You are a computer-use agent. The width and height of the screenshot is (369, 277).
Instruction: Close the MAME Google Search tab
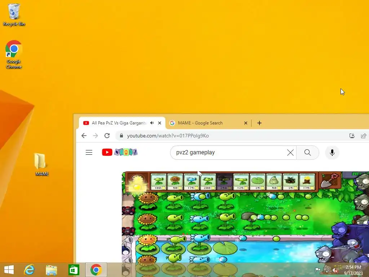pos(246,123)
